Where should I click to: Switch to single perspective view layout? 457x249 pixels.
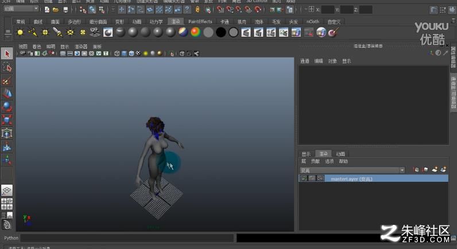[7, 190]
